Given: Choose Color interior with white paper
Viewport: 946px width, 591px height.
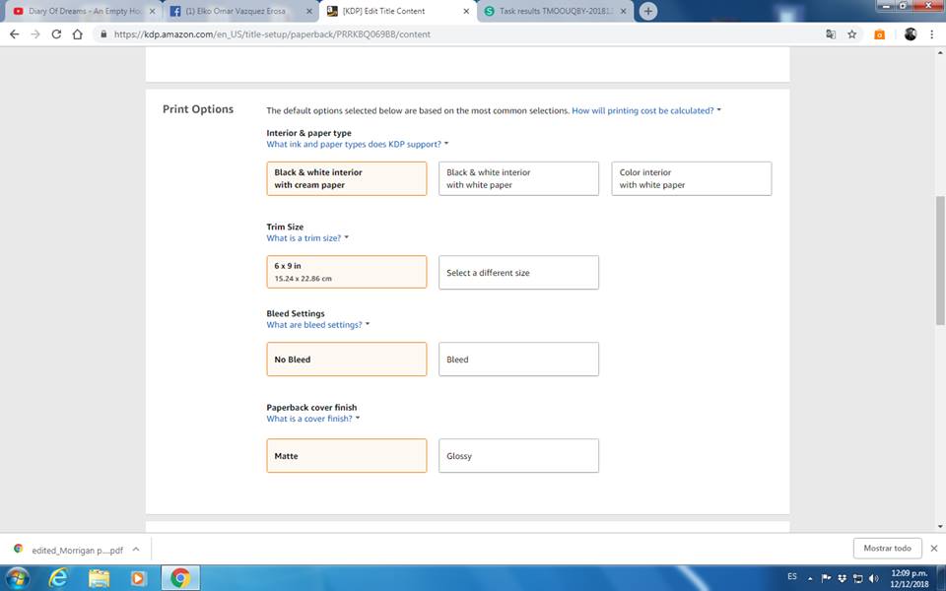Looking at the screenshot, I should point(691,178).
